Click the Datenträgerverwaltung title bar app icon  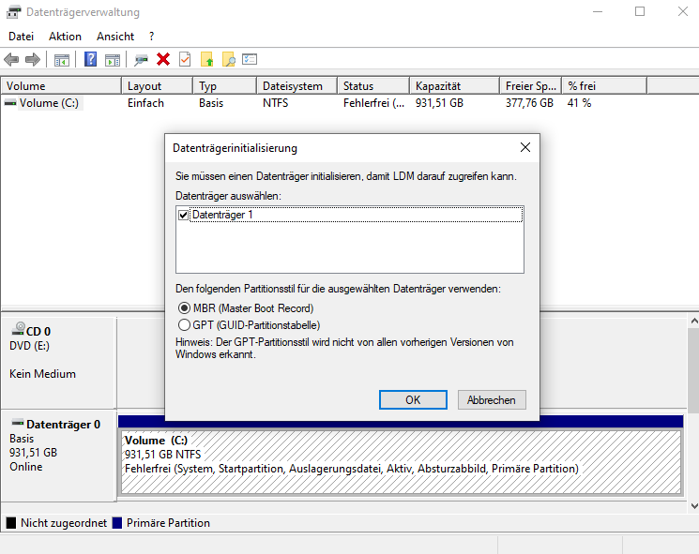coord(13,12)
